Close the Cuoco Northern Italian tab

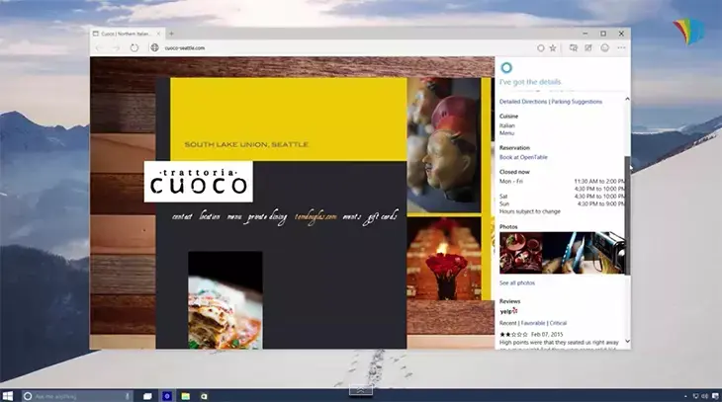click(158, 34)
